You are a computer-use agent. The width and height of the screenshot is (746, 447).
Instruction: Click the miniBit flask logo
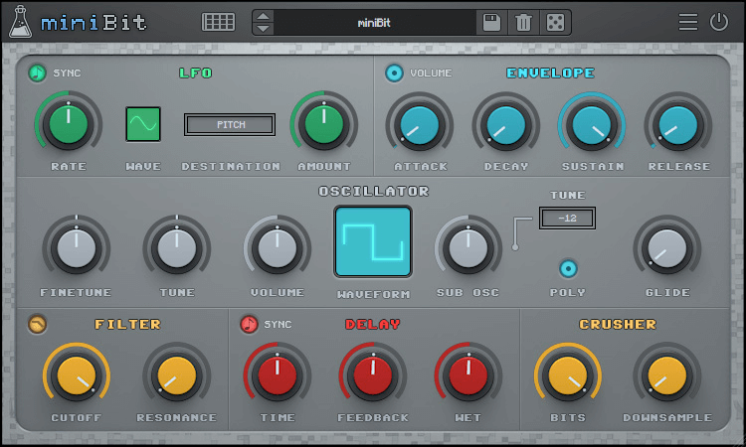tap(20, 22)
